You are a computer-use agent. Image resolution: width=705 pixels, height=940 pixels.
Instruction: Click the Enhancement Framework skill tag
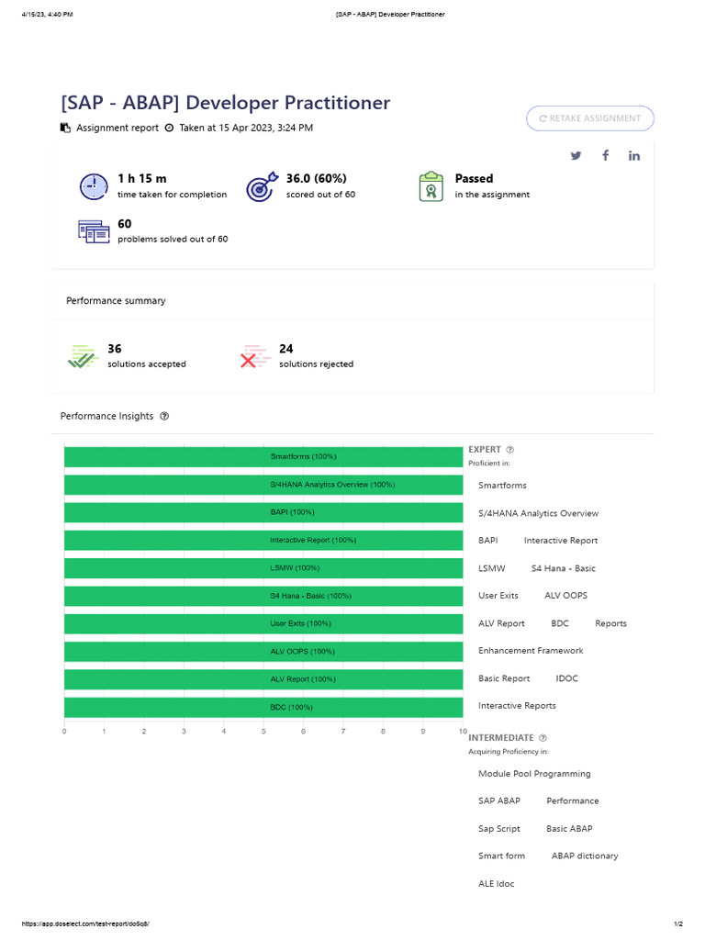pos(531,651)
